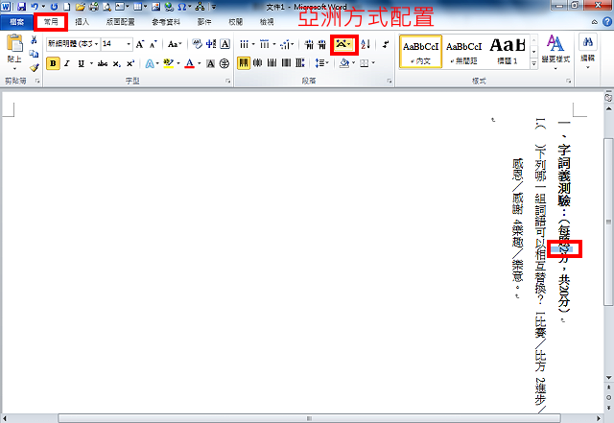This screenshot has width=614, height=423.
Task: Open the 檔案 (File) tab
Action: (16, 22)
